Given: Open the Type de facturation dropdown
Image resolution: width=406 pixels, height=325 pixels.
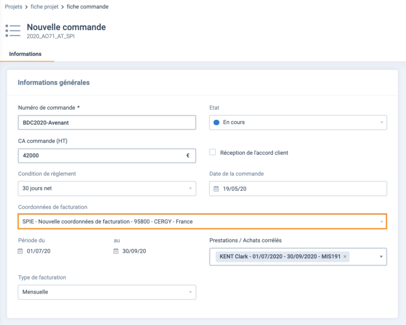Looking at the screenshot, I should [107, 292].
